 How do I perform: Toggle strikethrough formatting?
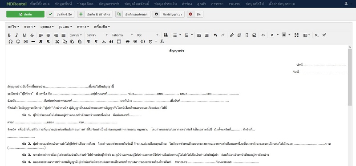(x=32, y=35)
